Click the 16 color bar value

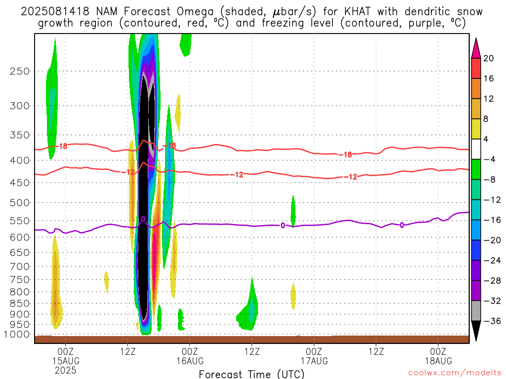click(489, 78)
